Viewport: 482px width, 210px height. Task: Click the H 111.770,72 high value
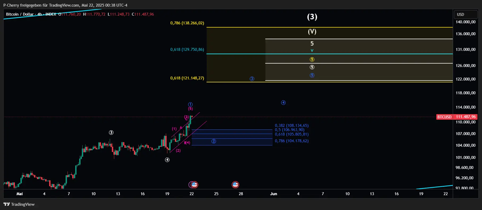94,14
